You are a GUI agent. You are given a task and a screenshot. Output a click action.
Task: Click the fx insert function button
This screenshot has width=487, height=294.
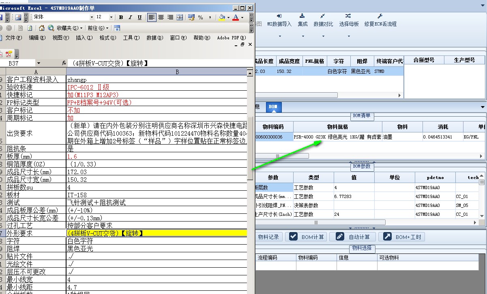[64, 63]
